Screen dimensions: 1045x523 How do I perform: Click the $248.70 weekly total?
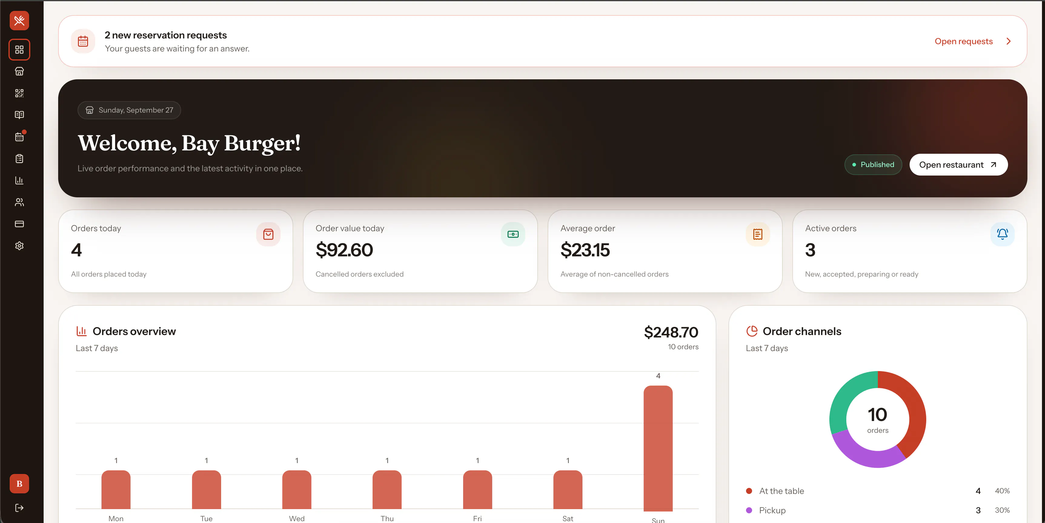pos(671,332)
